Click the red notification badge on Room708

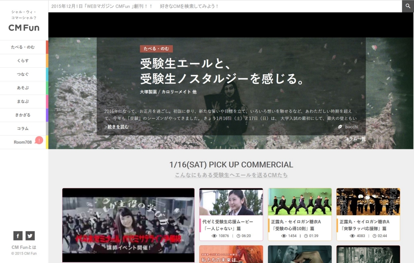coord(39,140)
